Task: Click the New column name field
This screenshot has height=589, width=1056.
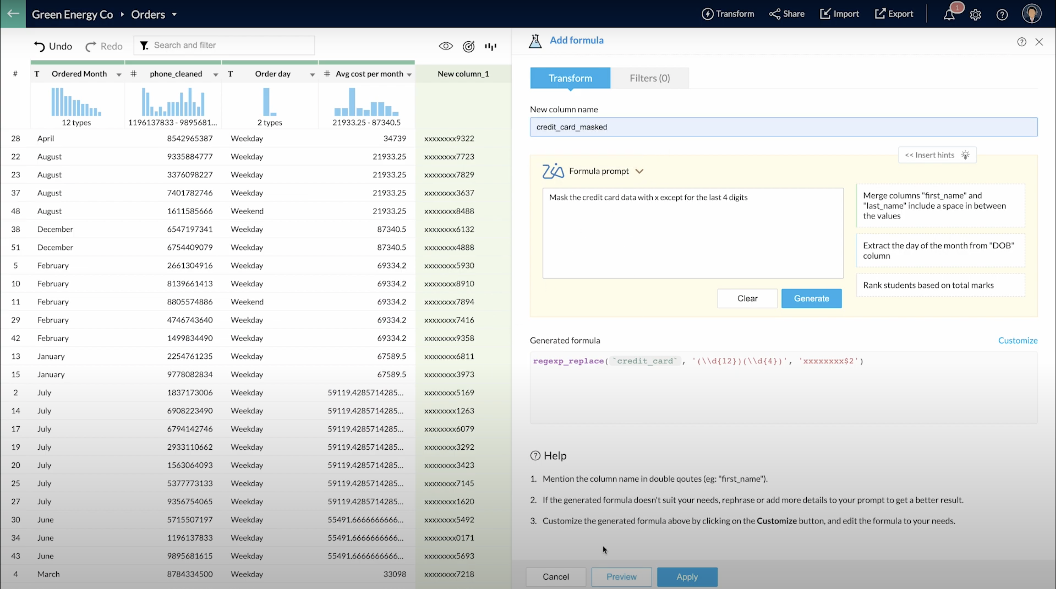Action: [783, 127]
